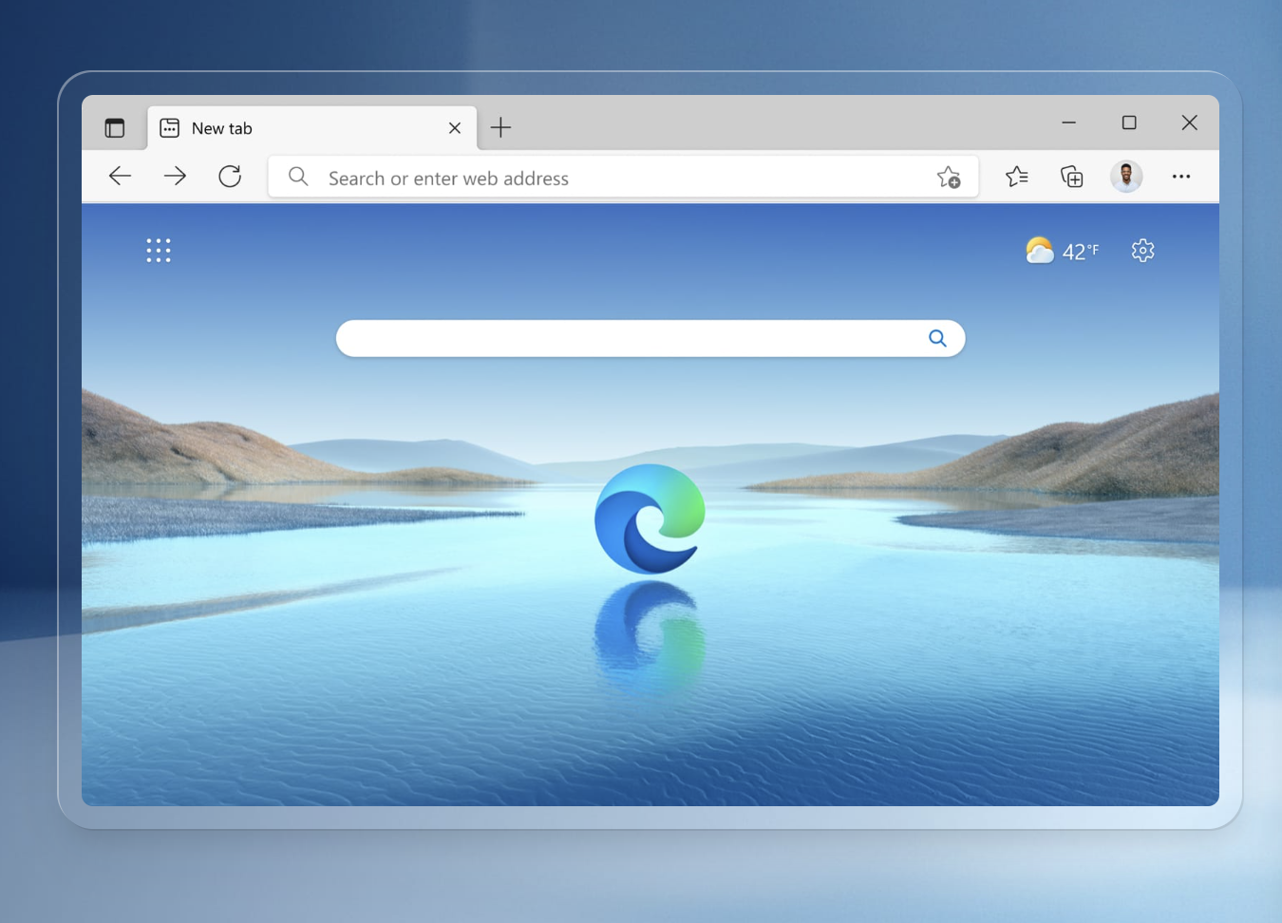
Task: Click the Edge logo over the lake
Action: click(650, 518)
